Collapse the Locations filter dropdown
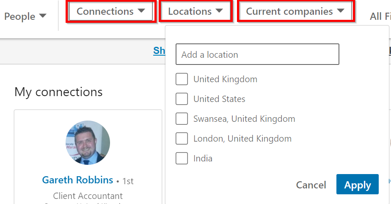Viewport: 391px width, 204px height. (x=195, y=11)
